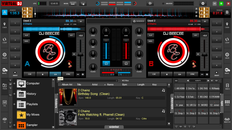This screenshot has height=130, width=232.
Task: Click deck A SYNC button
Action: [68, 74]
